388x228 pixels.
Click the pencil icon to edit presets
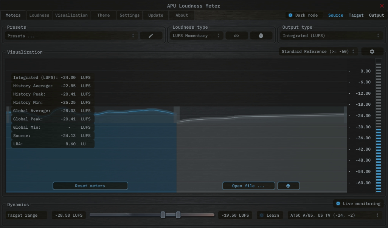[x=151, y=35]
